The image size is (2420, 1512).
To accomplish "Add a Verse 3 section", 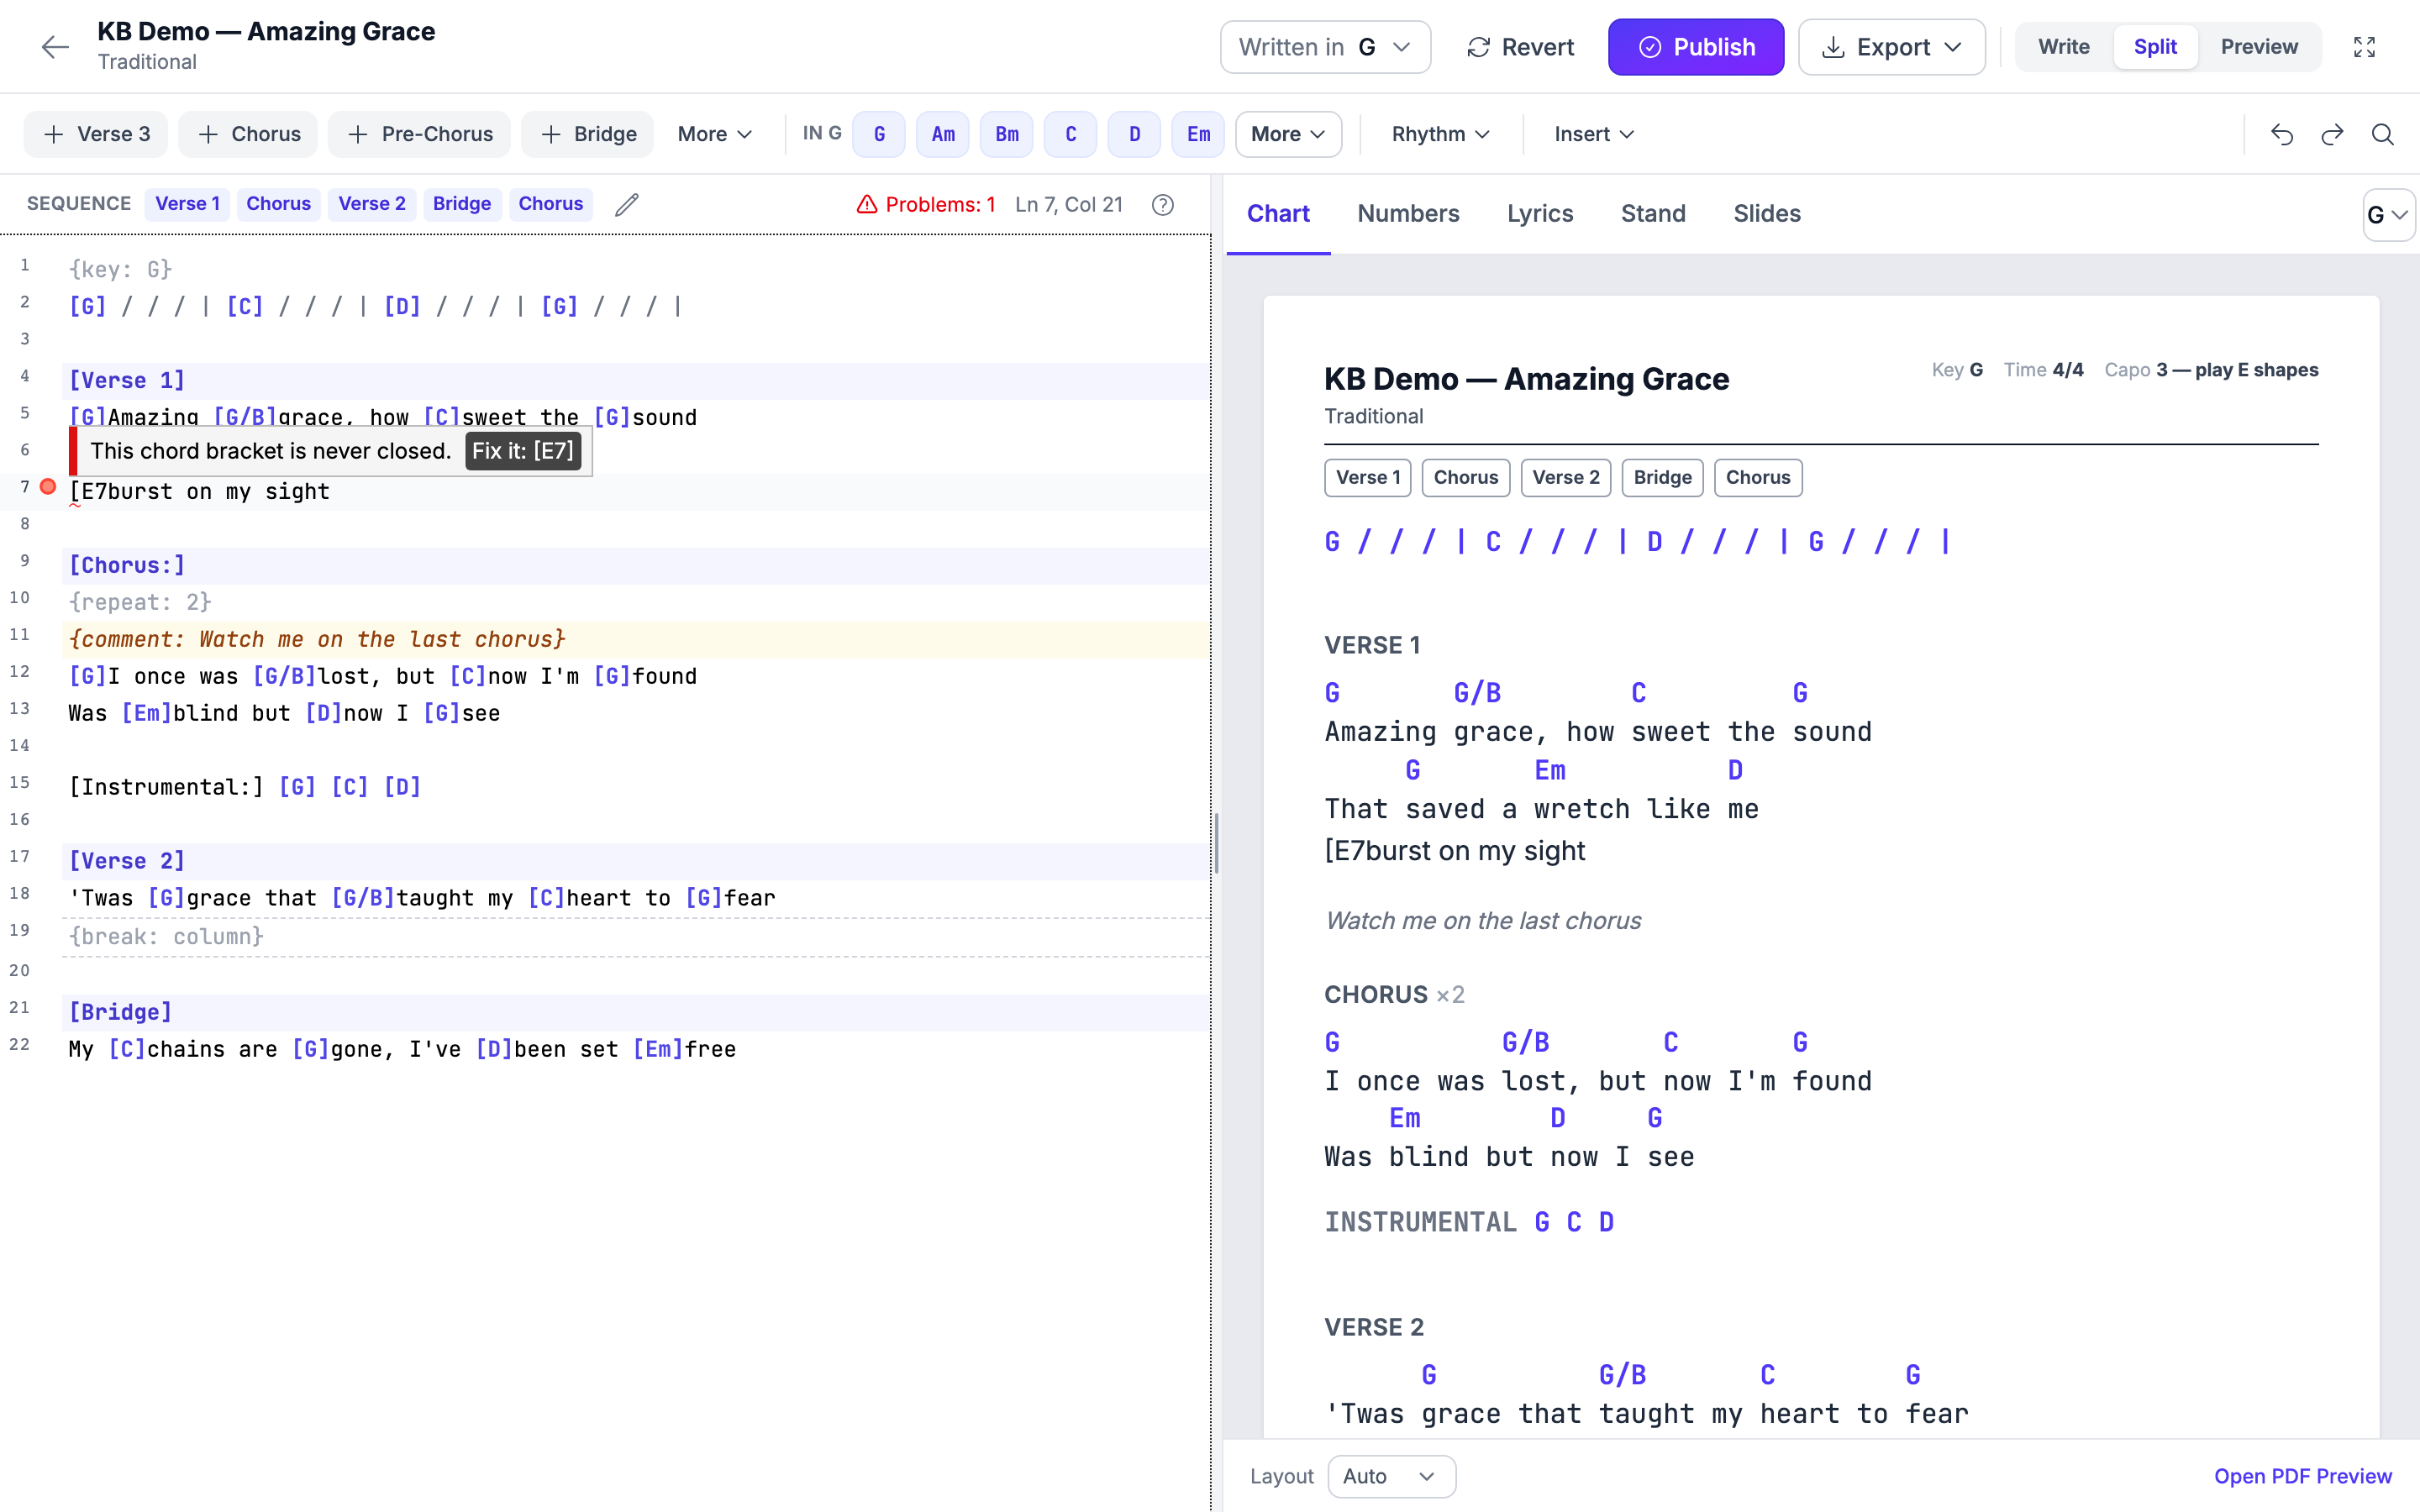I will click(x=97, y=134).
